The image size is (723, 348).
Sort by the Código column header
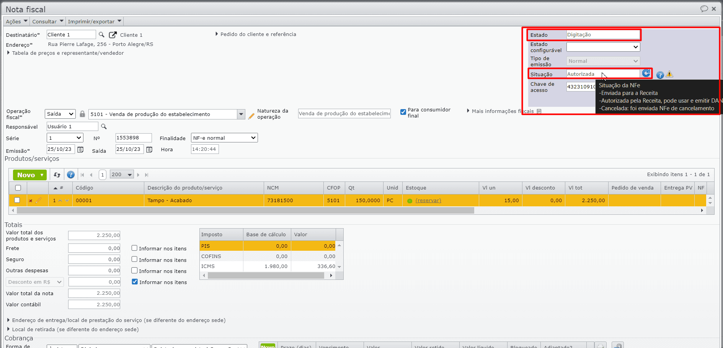108,188
